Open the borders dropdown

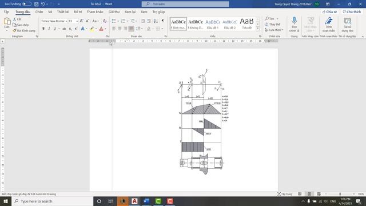(x=162, y=29)
